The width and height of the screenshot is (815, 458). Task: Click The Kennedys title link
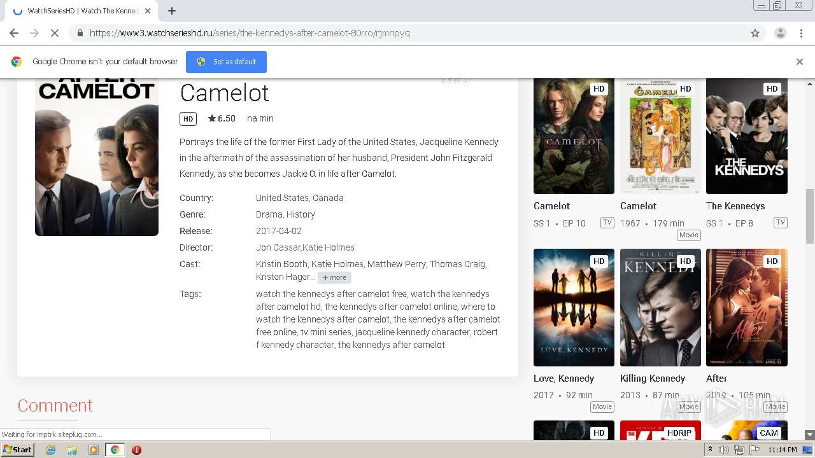pos(735,206)
